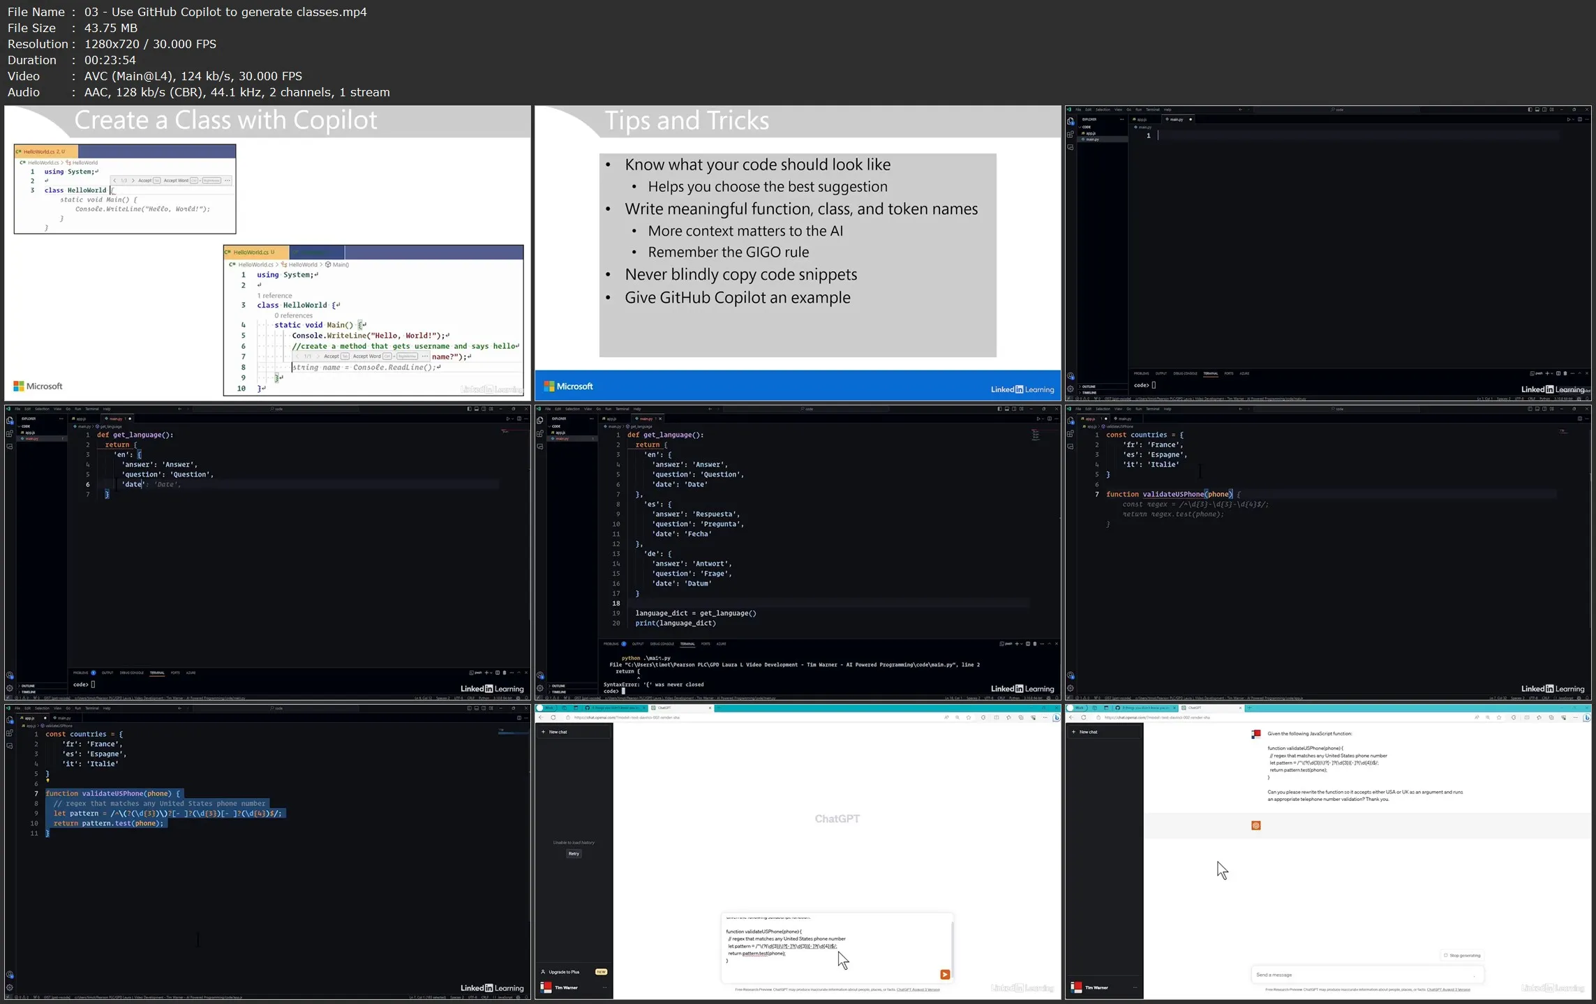Open chat icon in empty main.py frame activity bar
Image resolution: width=1596 pixels, height=1004 pixels.
pos(1071,147)
